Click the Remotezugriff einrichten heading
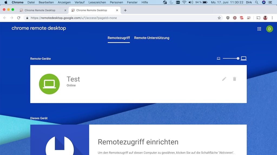Screen dimensions: 277x155 (x=138, y=142)
